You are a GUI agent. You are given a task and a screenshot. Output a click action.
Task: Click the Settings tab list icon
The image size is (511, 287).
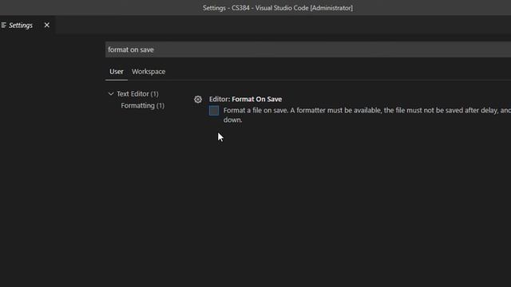pos(3,25)
